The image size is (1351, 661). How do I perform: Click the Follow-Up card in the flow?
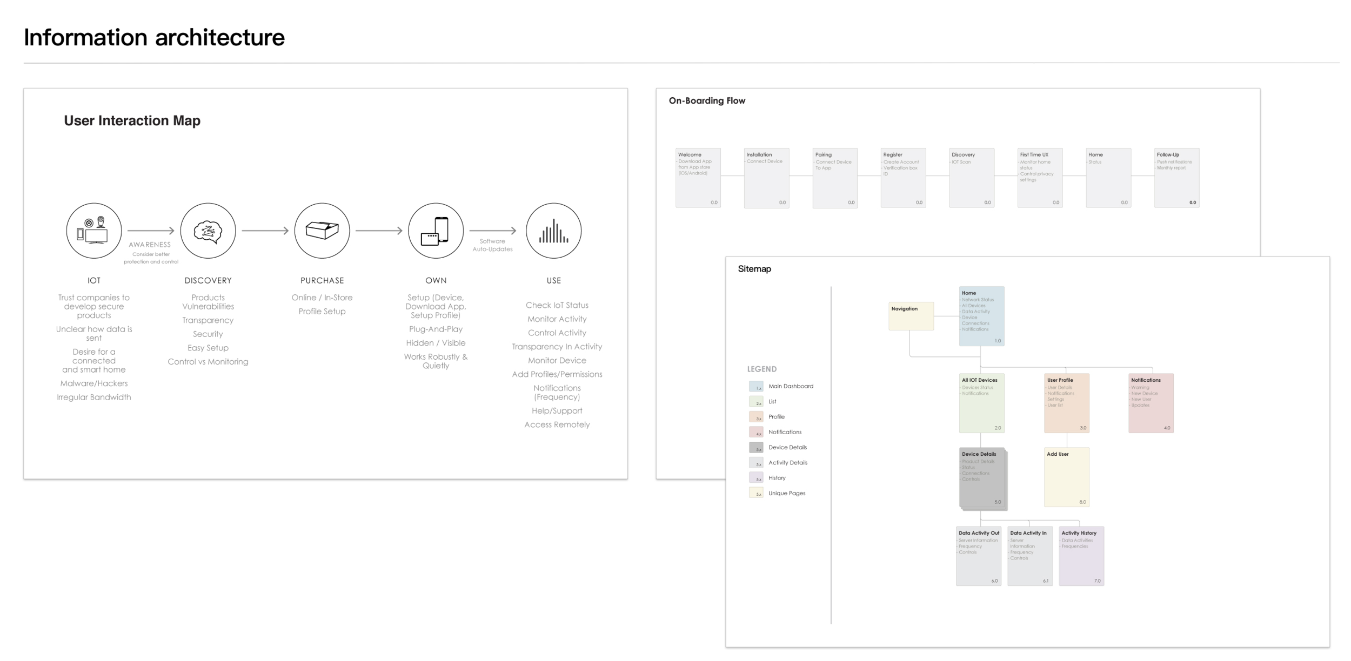point(1176,178)
